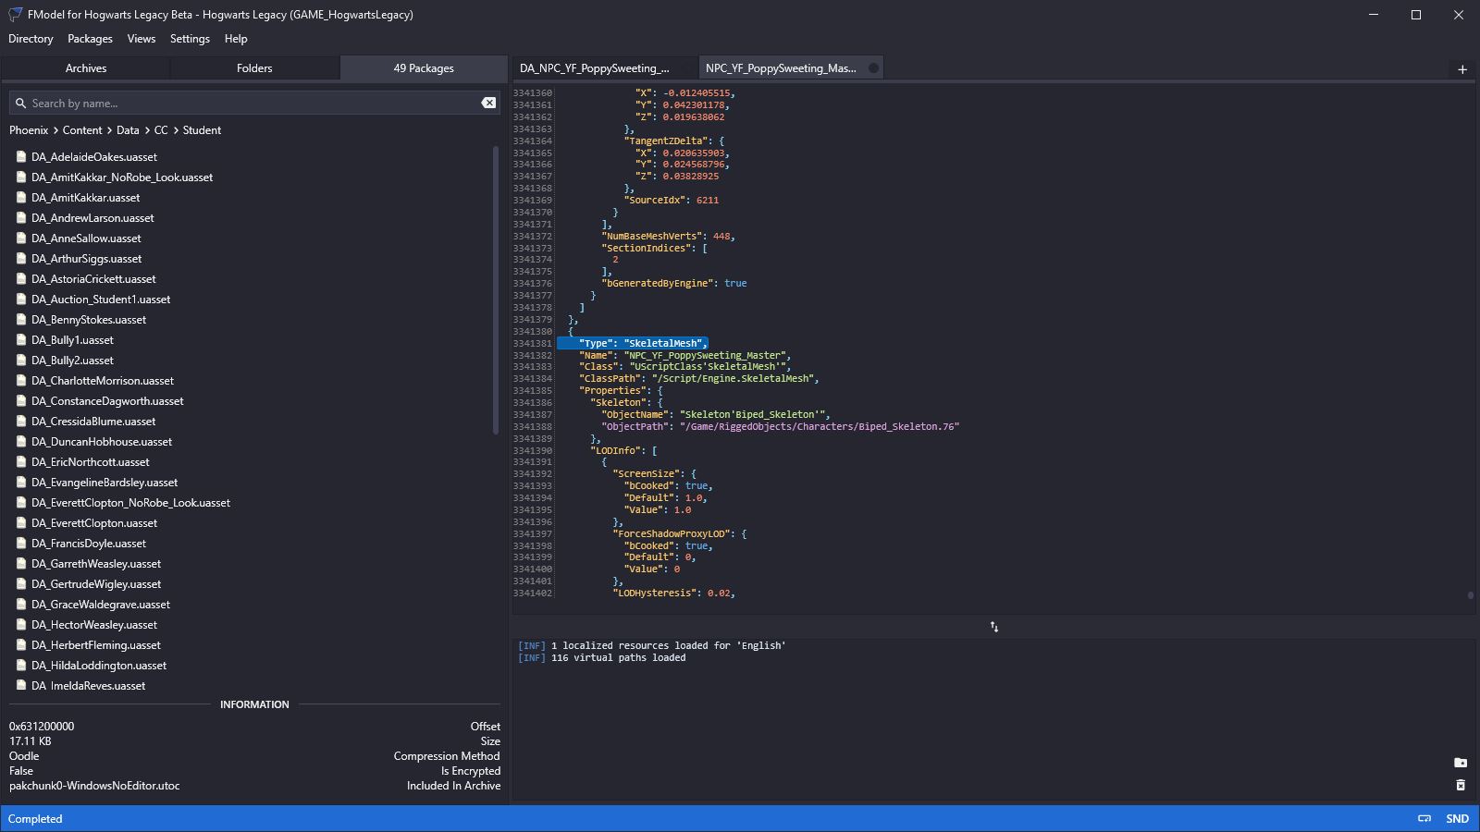Click the file icon of DA_AstoriaCrickett.uasset
1480x832 pixels.
tap(21, 279)
